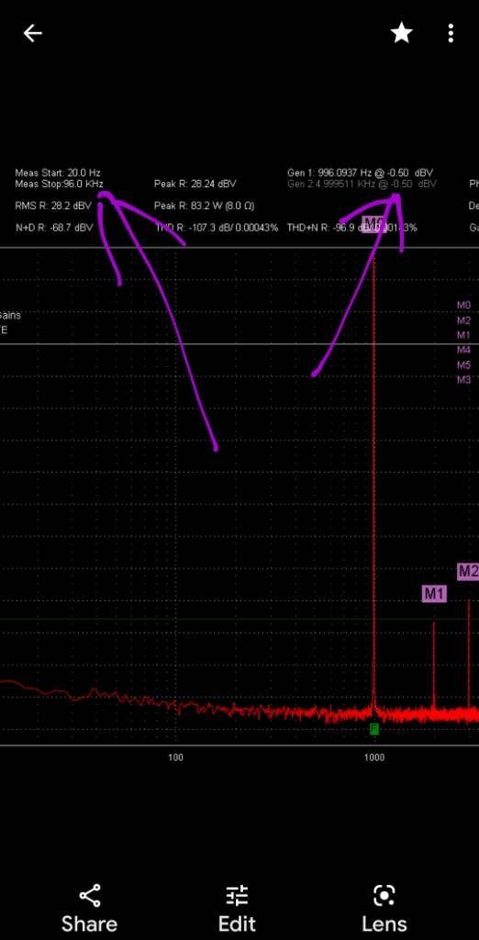Click the 'Peak R: 28.24 dBV' reading
Screen dimensions: 479x940
(195, 184)
